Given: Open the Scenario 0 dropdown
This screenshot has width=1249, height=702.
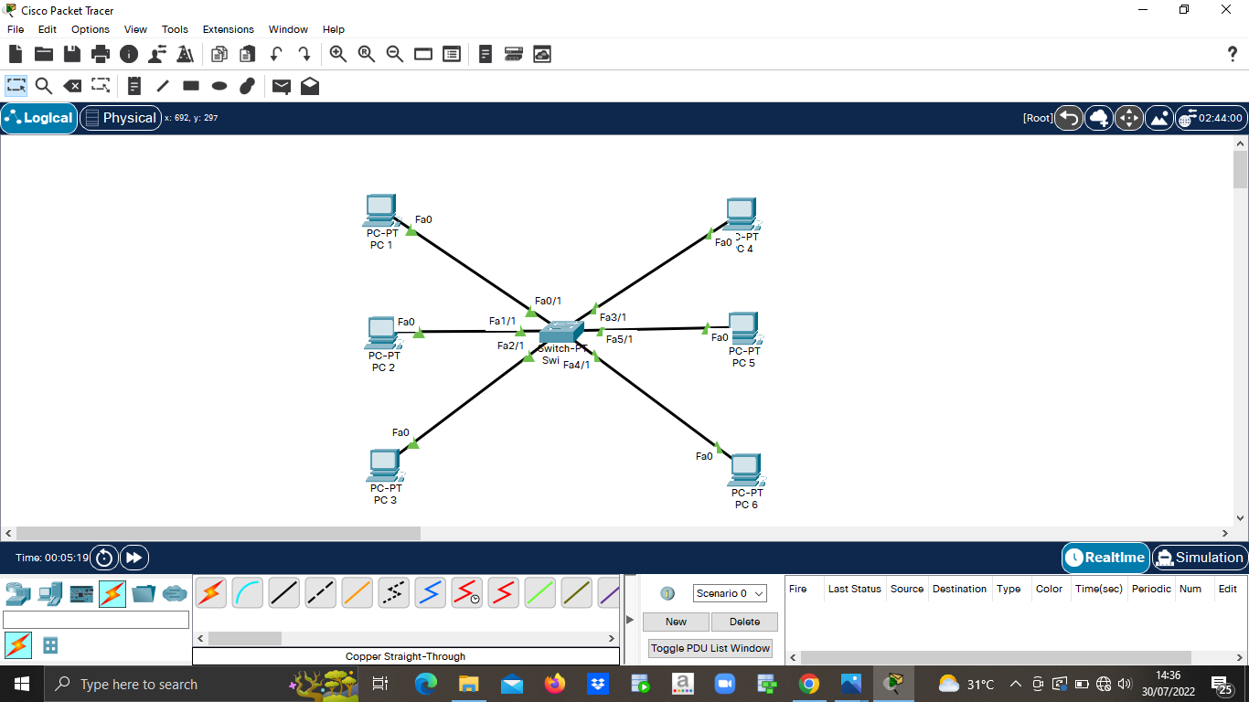Looking at the screenshot, I should point(730,593).
